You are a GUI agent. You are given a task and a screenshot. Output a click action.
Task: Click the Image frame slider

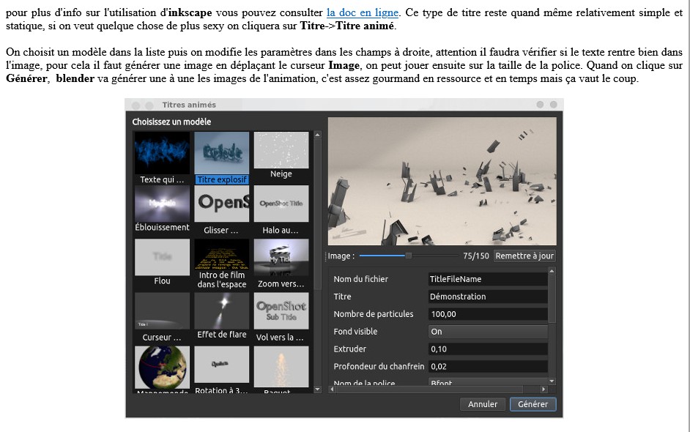click(409, 256)
